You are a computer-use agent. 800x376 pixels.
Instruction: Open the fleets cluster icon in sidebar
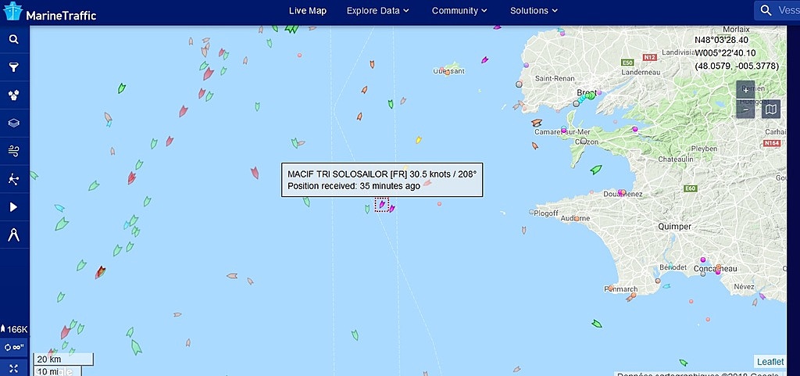[x=14, y=95]
